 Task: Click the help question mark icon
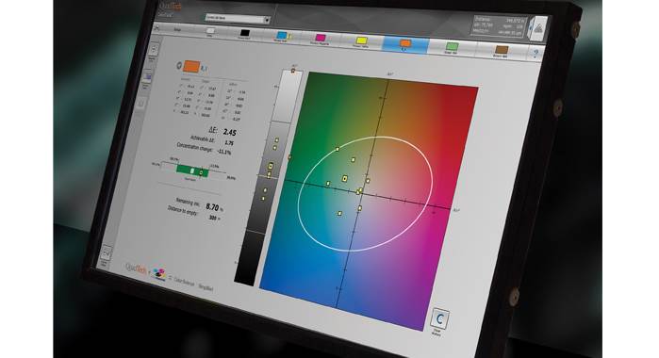[x=535, y=54]
